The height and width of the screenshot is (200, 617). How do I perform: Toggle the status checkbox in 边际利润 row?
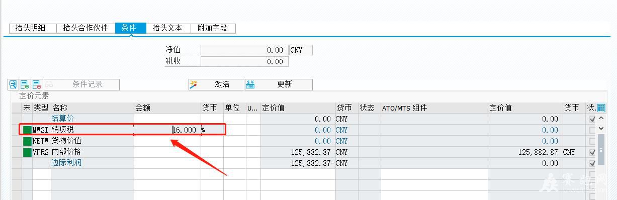(x=592, y=163)
